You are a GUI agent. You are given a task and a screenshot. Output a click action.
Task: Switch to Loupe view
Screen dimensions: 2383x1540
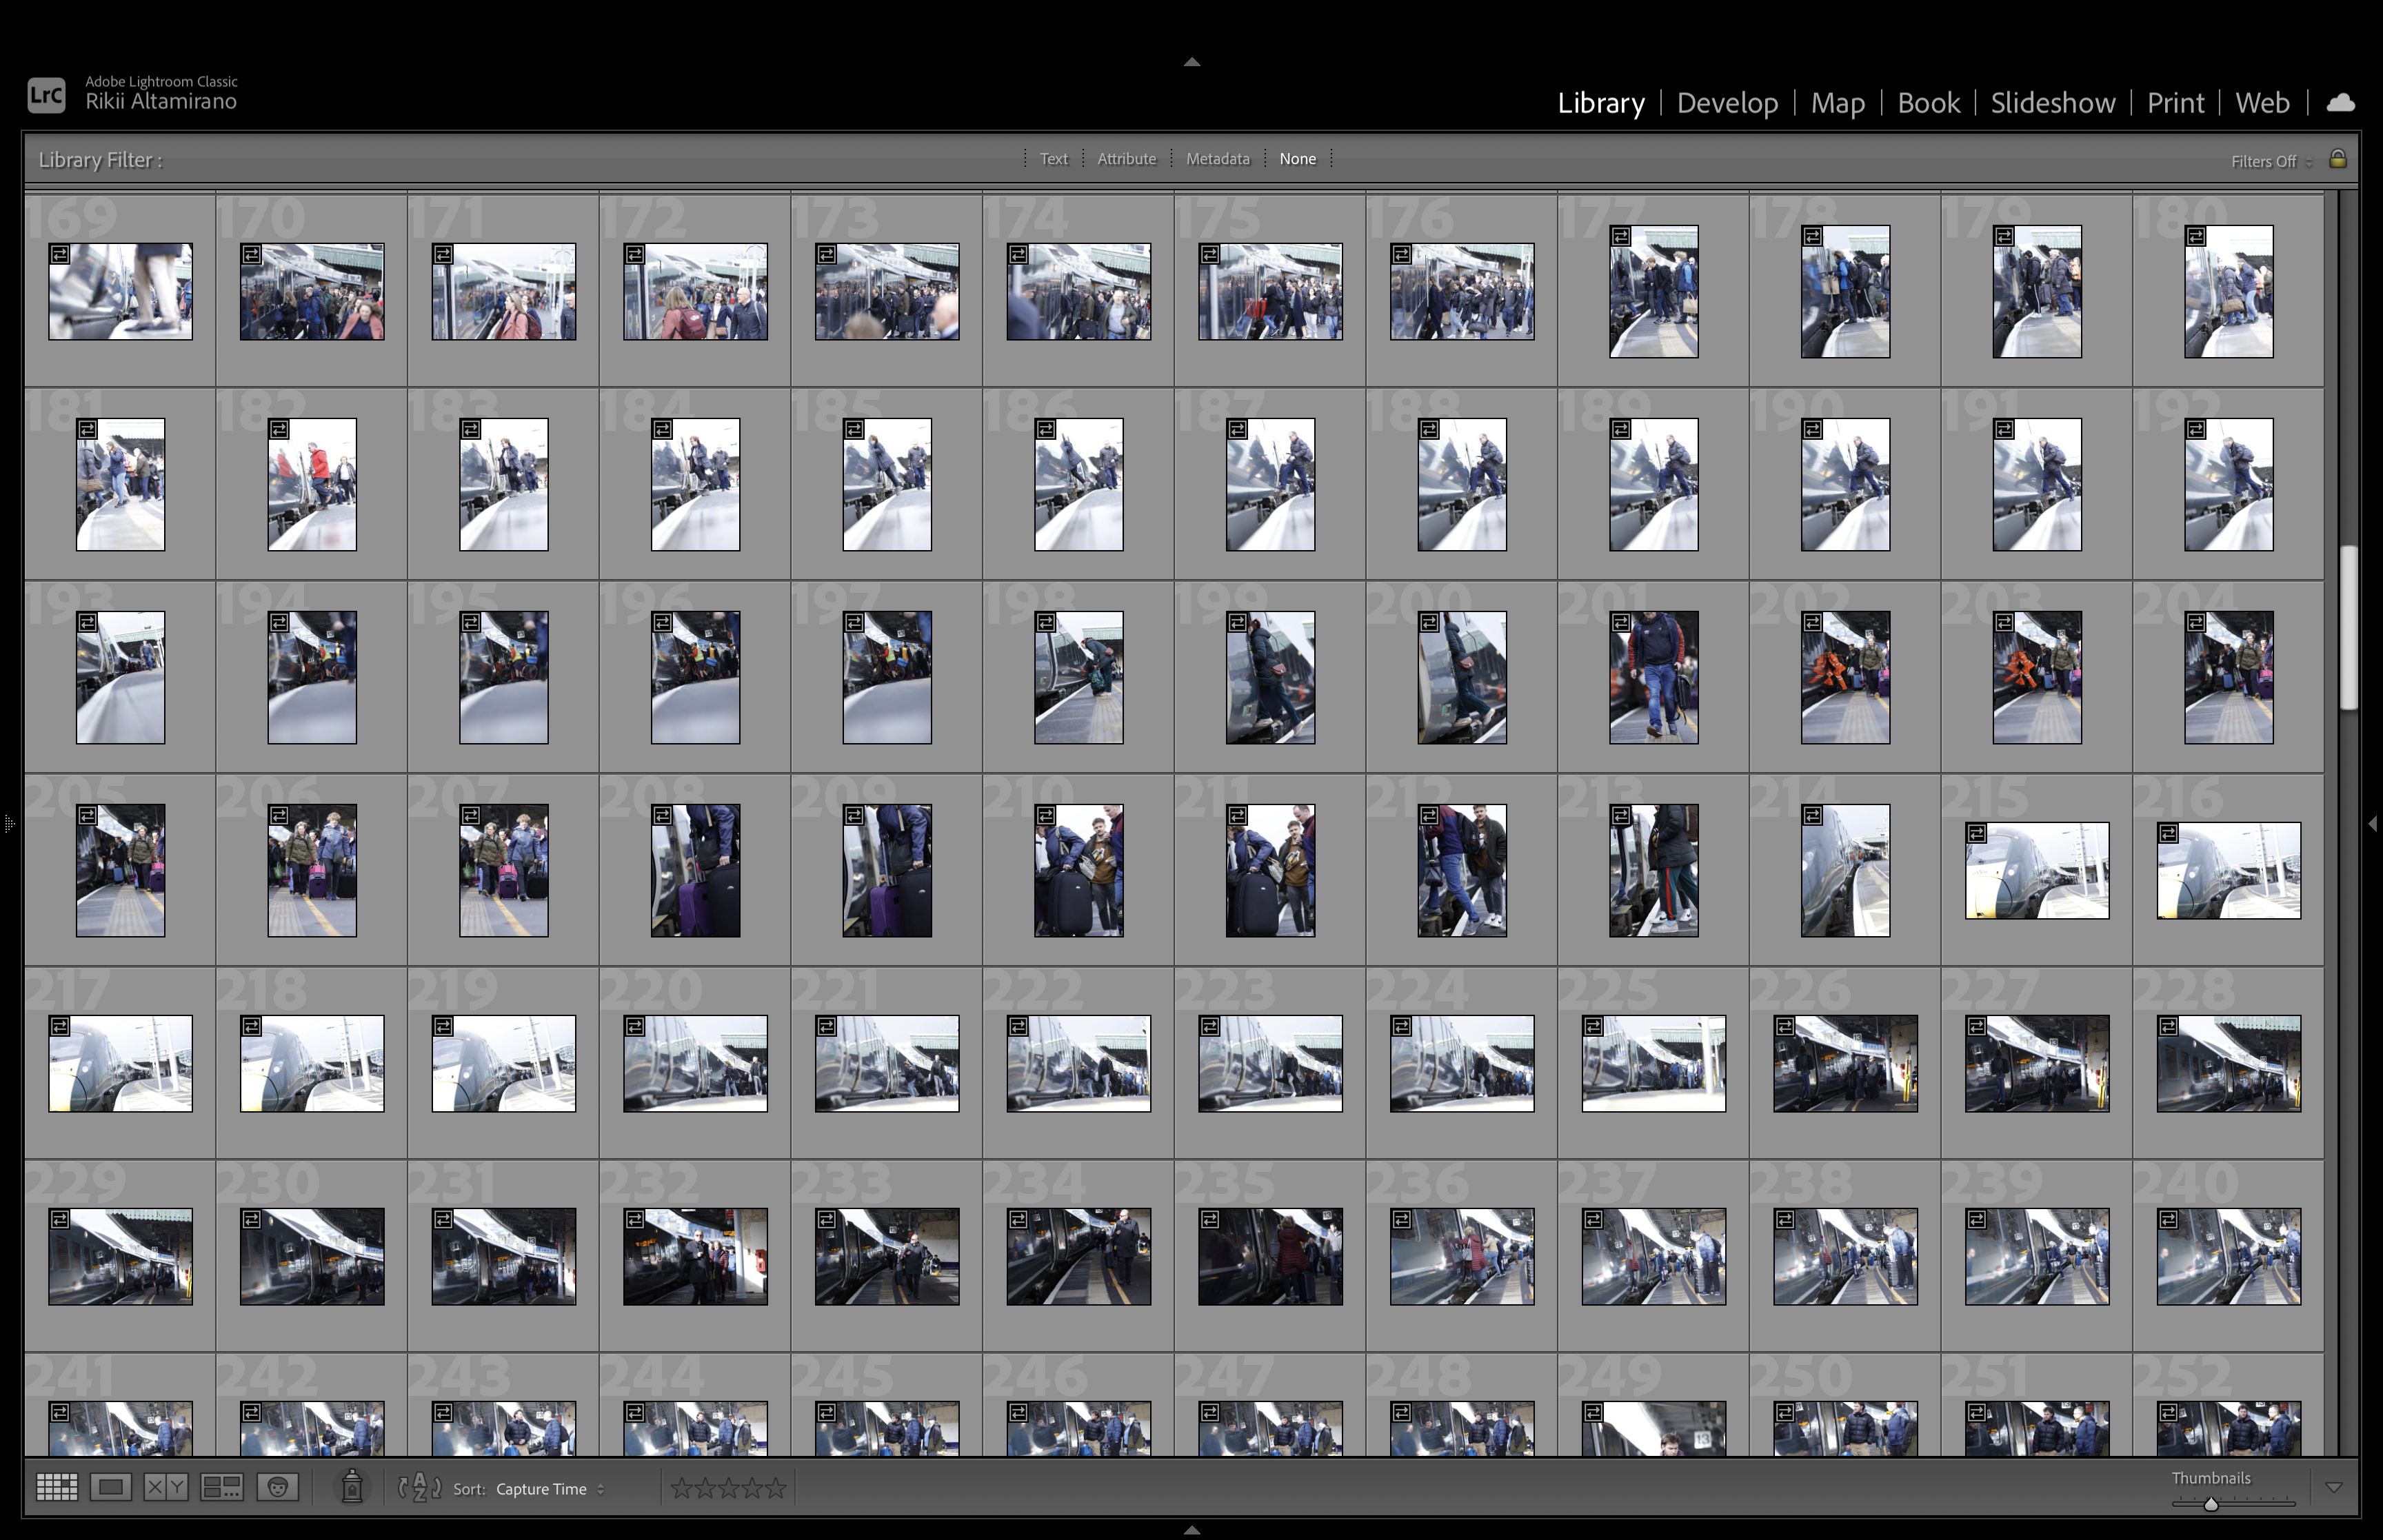(x=111, y=1488)
